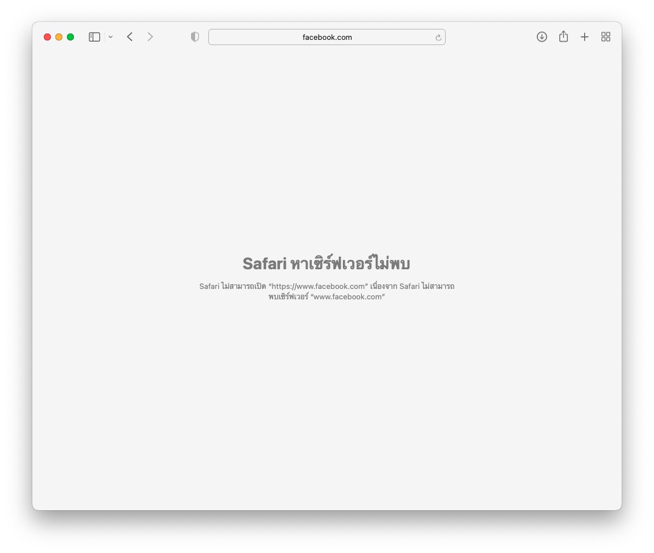
Task: Click the word Safari in the error heading
Action: 264,263
